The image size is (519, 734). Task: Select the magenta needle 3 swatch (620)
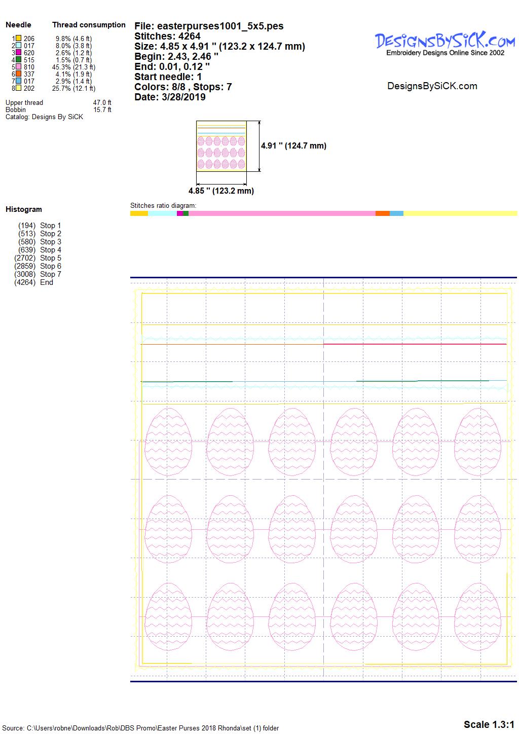[x=18, y=53]
